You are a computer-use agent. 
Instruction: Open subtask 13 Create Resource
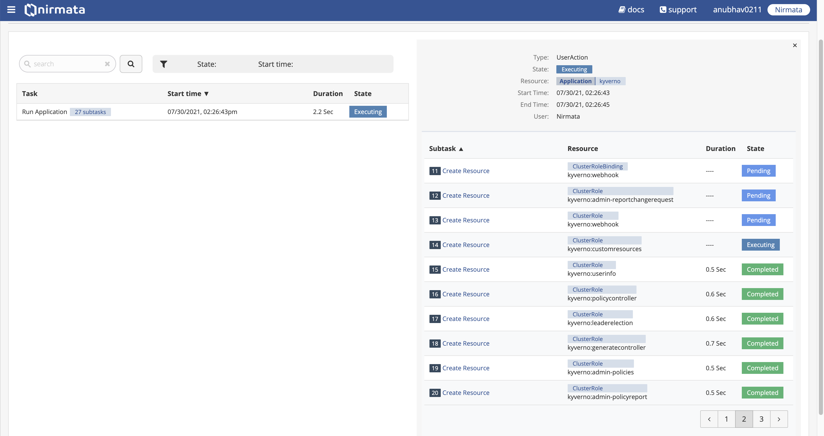coord(465,220)
